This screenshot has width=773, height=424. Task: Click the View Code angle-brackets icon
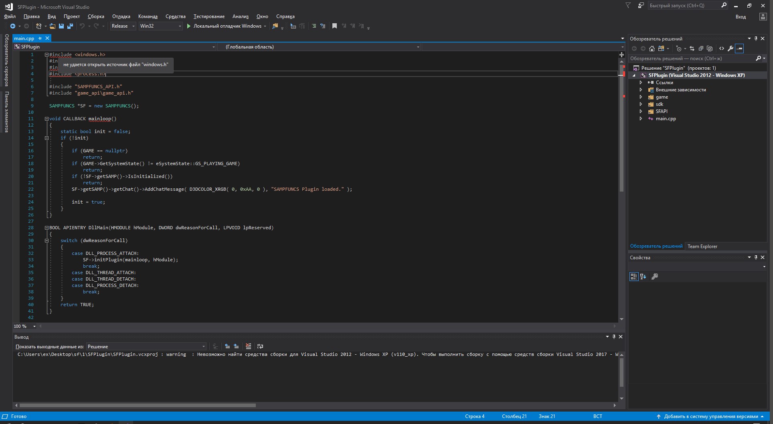click(x=722, y=48)
